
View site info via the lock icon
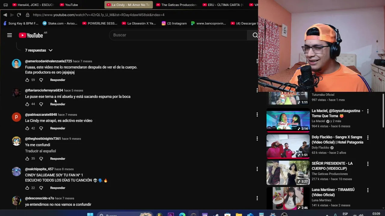(27, 15)
